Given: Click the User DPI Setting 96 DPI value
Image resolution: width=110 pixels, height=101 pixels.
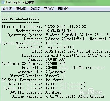Looking at the screenshot, I should tap(65, 84).
